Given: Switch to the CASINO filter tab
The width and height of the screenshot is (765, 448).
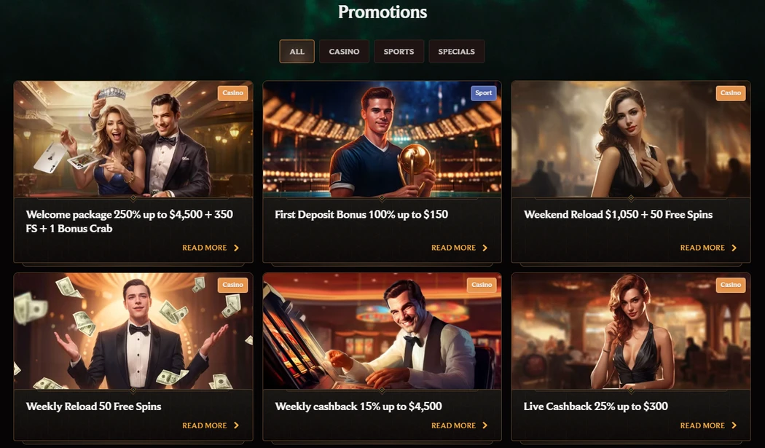Looking at the screenshot, I should click(344, 51).
